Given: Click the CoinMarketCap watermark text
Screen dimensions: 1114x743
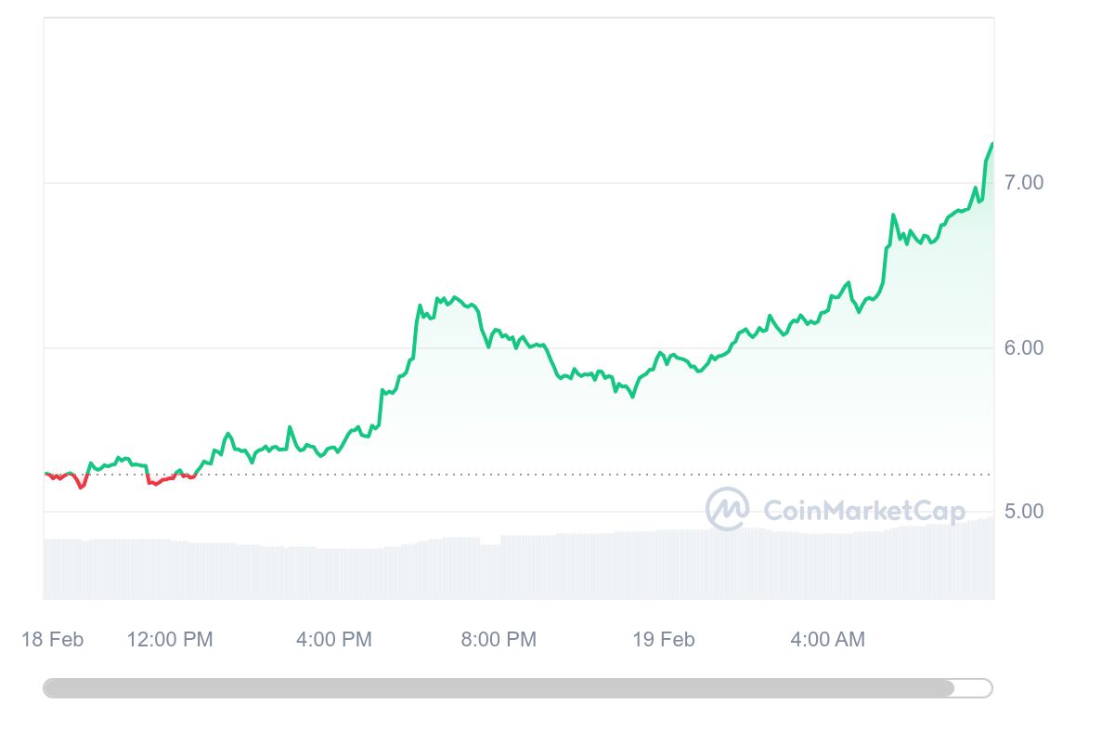Looking at the screenshot, I should tap(863, 509).
